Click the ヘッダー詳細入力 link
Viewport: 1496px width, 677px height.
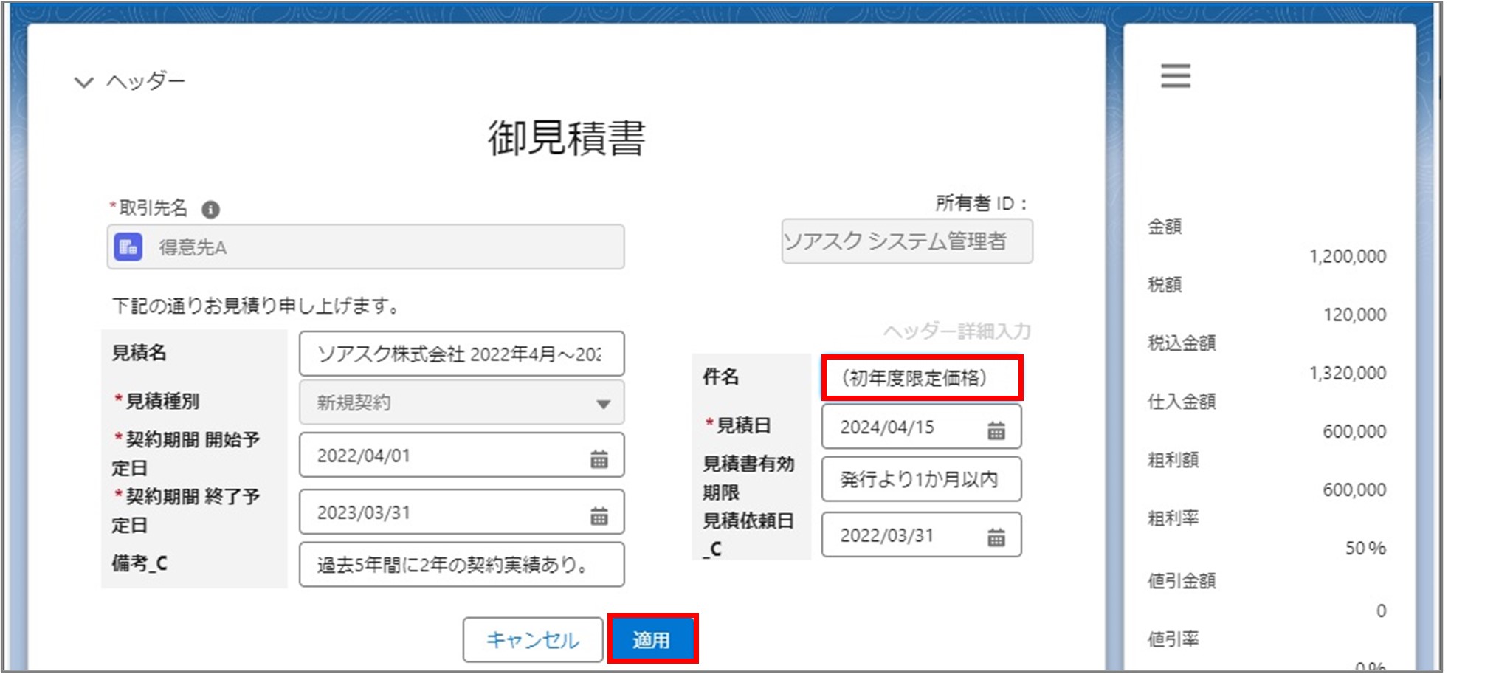pyautogui.click(x=957, y=331)
